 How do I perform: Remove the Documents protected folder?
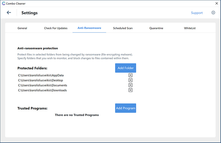pyautogui.click(x=130, y=85)
